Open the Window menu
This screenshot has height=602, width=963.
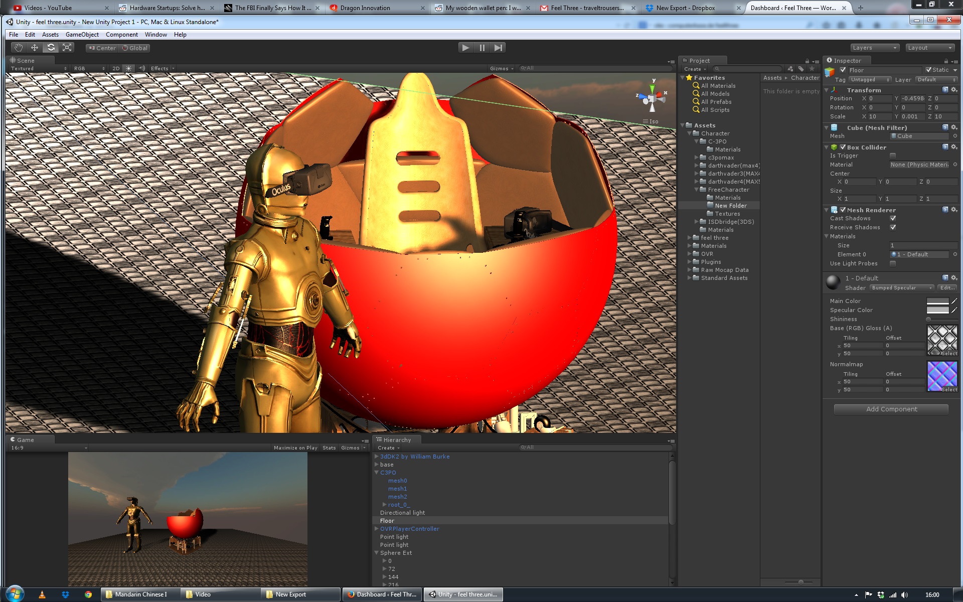click(155, 35)
